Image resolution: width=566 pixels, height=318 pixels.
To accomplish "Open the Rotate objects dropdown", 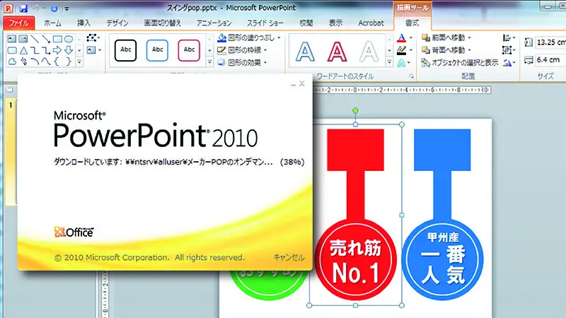I will (x=509, y=63).
